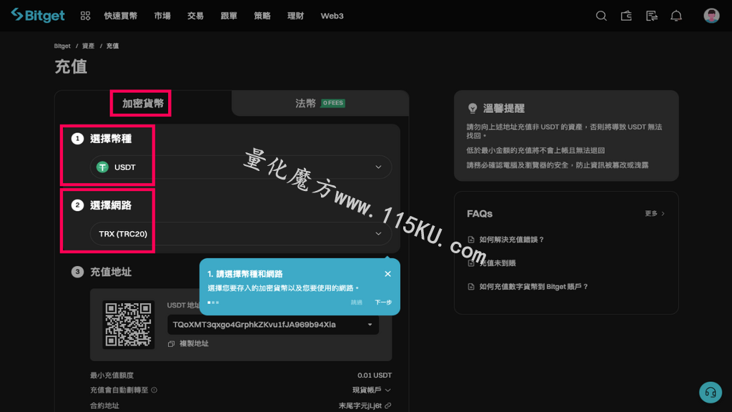Open the search magnifier icon
Image resolution: width=732 pixels, height=412 pixels.
click(x=601, y=16)
